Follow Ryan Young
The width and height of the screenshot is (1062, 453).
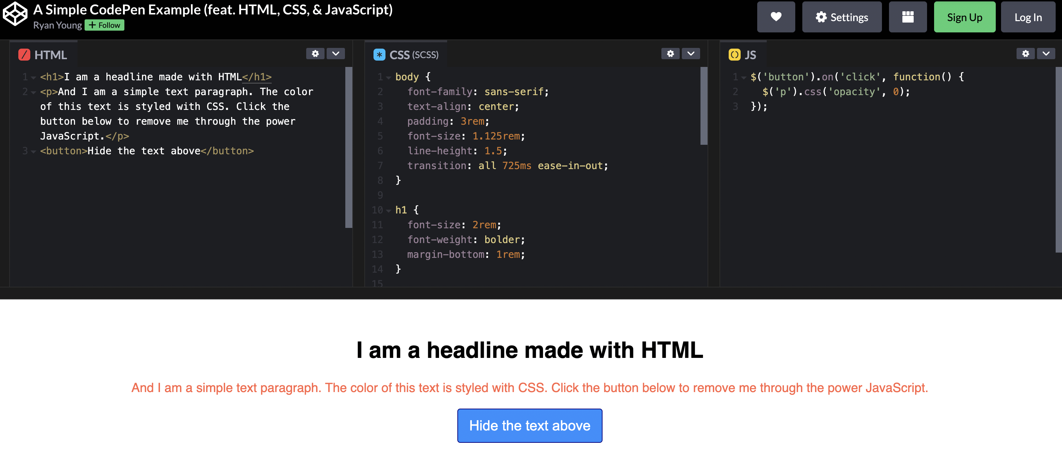point(104,25)
